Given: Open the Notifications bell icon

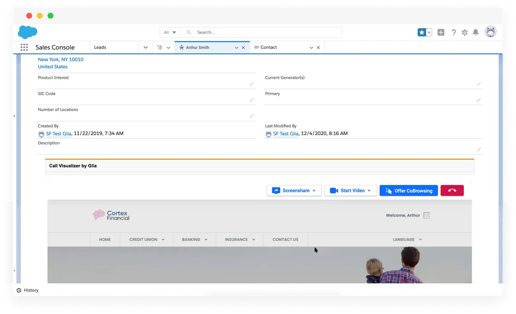Looking at the screenshot, I should 476,32.
